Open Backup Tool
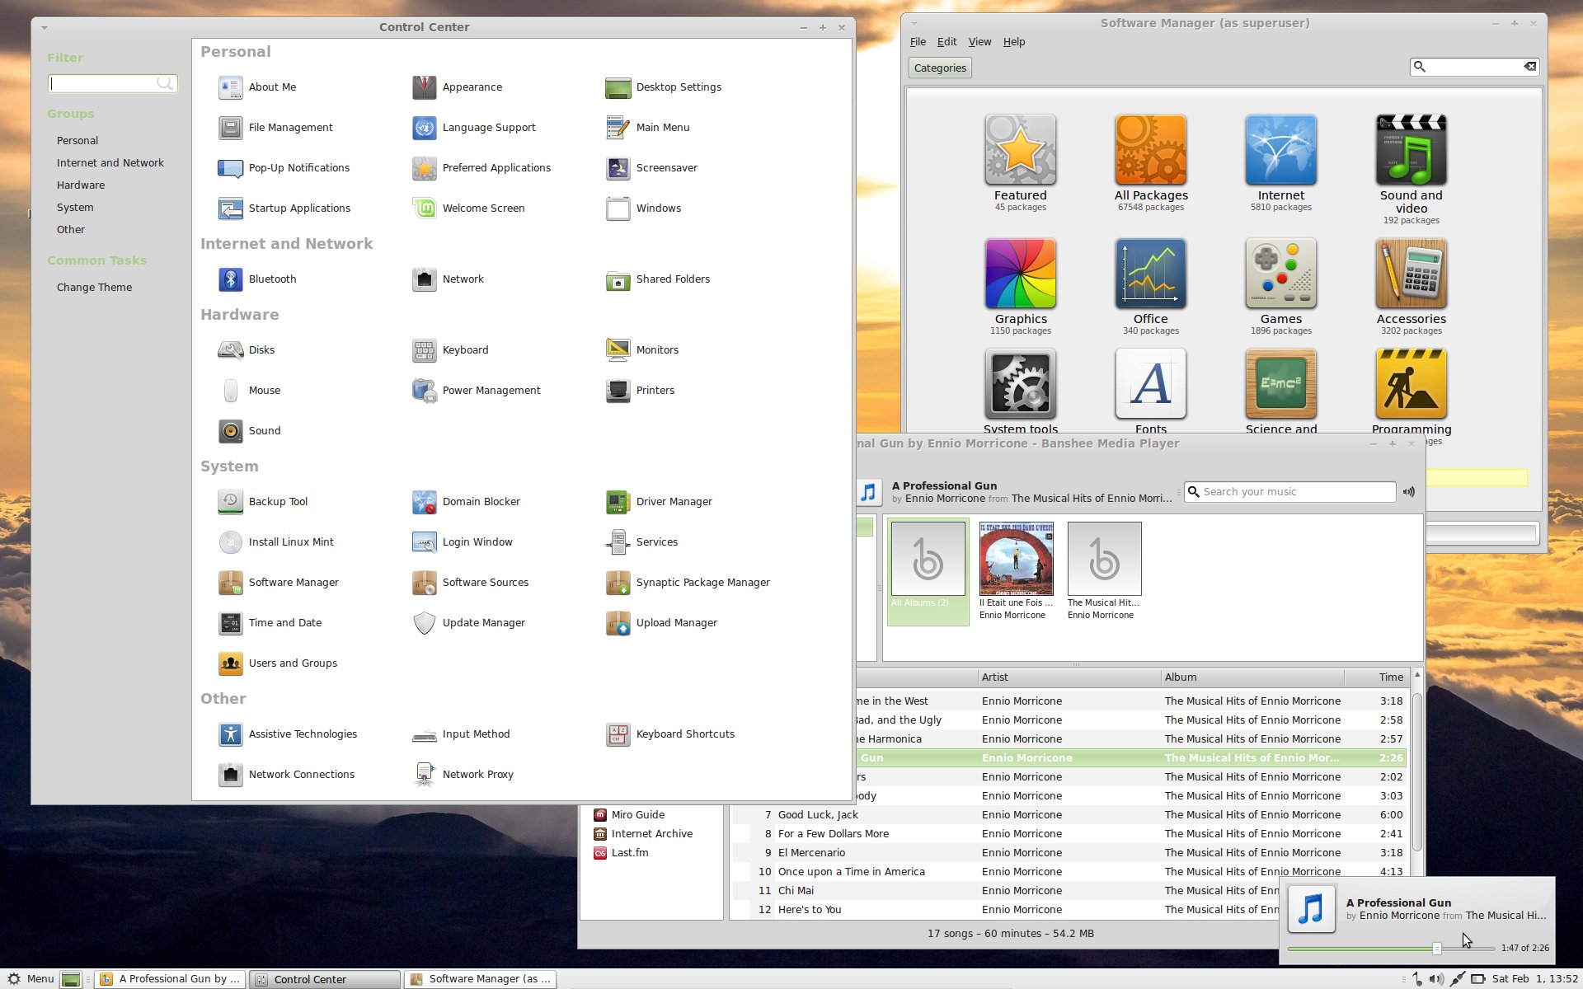The height and width of the screenshot is (989, 1583). tap(263, 501)
